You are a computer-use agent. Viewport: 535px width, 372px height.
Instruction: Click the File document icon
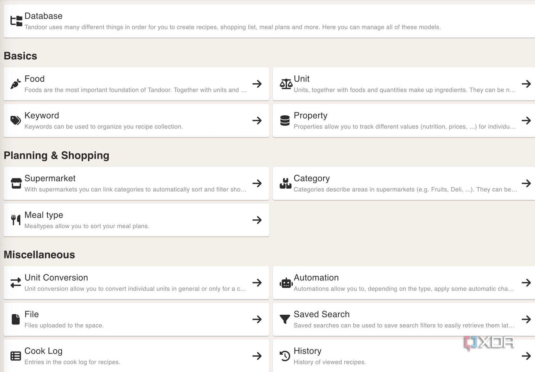click(16, 319)
